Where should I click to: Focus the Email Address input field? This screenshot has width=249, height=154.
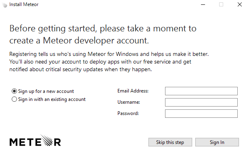point(201,91)
